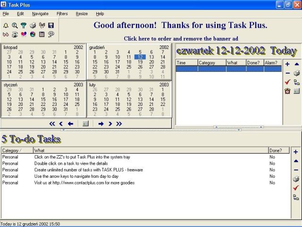Click the printer icon in the main toolbar
302x227 pixels.
point(33,26)
